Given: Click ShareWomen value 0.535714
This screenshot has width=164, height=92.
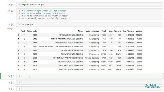Looking at the screenshot, I should point(130,58).
